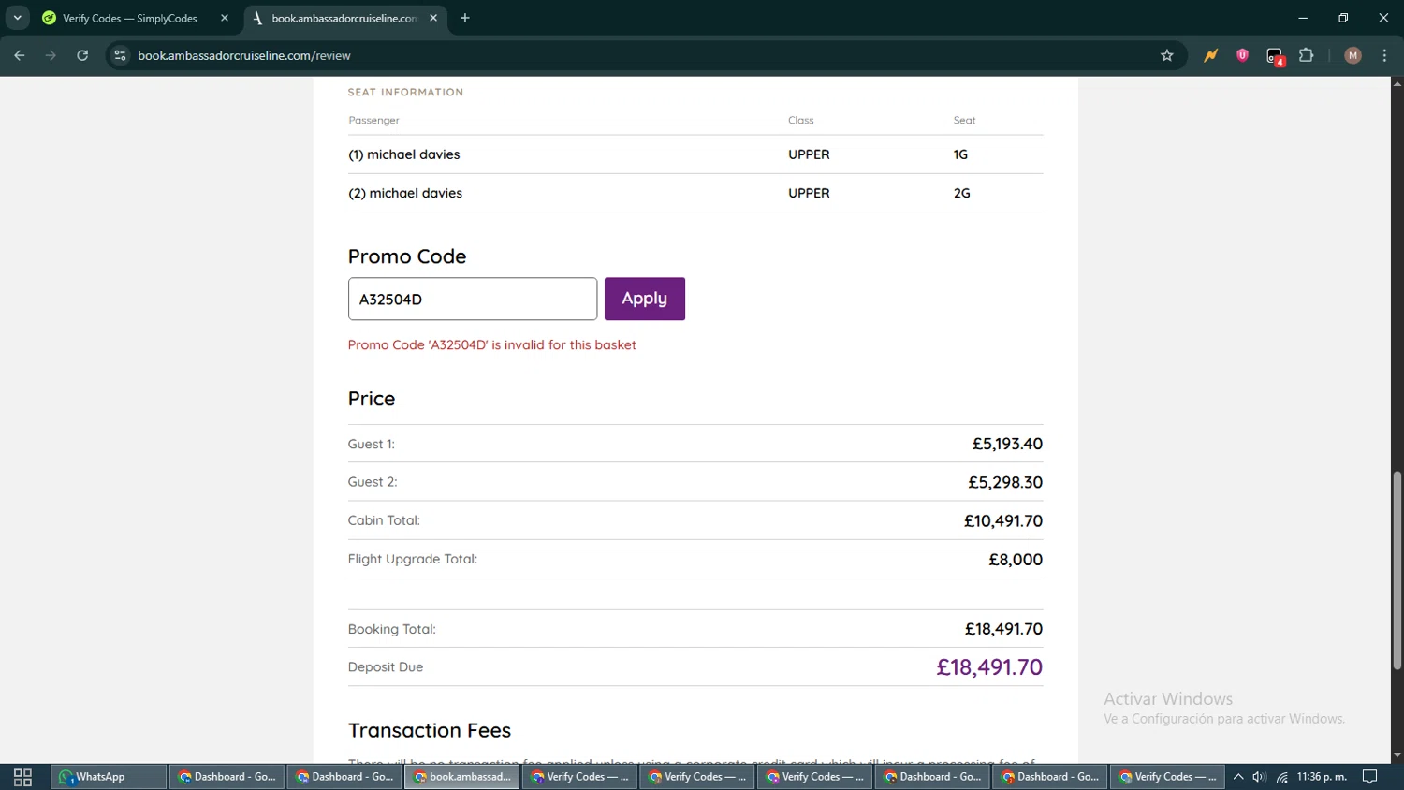Click passenger (1) michael davies row
The image size is (1404, 790).
click(x=695, y=154)
